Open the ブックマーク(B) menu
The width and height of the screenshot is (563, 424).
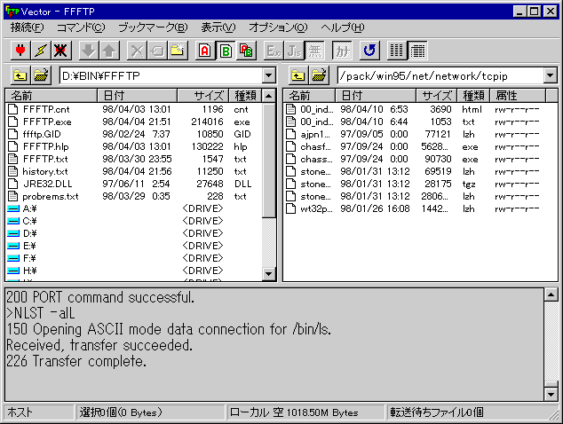(153, 27)
